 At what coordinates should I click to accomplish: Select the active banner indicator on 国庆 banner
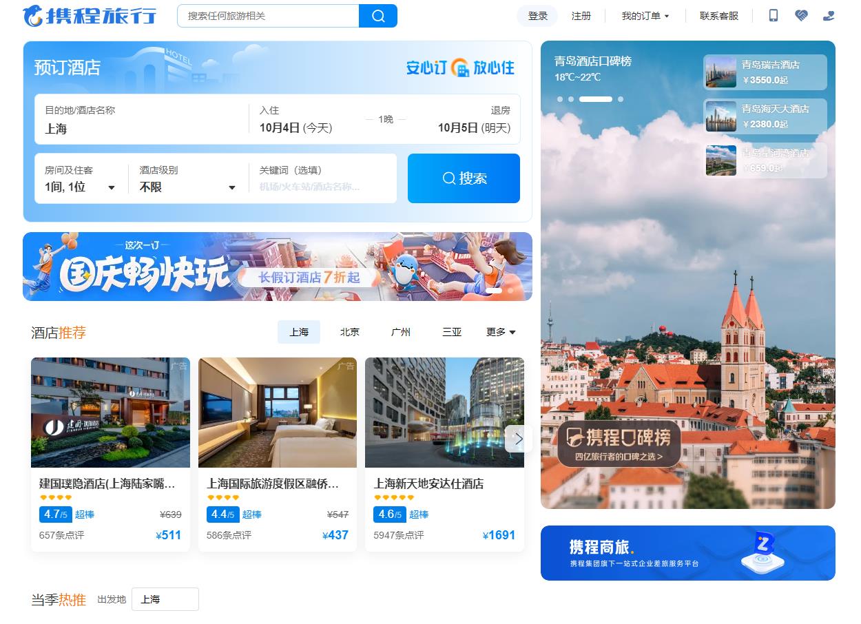[x=494, y=291]
